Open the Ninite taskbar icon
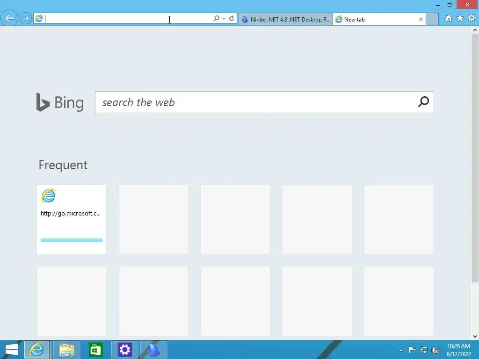Viewport: 479px width, 359px height. click(x=153, y=350)
